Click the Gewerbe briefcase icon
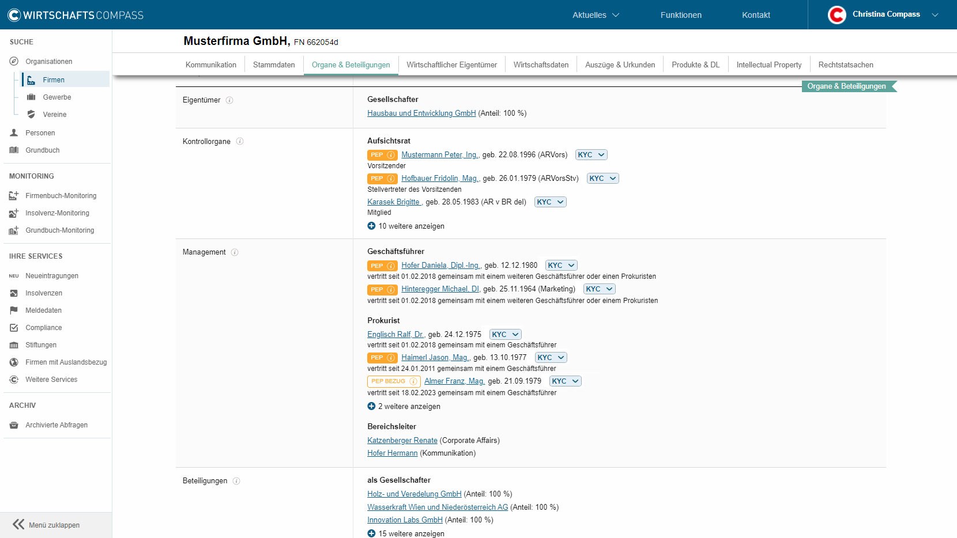Image resolution: width=957 pixels, height=538 pixels. tap(31, 97)
